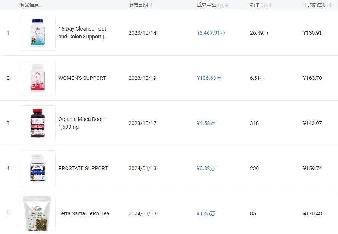Open Terra Santa Detox Tea title
This screenshot has width=338, height=234.
[84, 213]
